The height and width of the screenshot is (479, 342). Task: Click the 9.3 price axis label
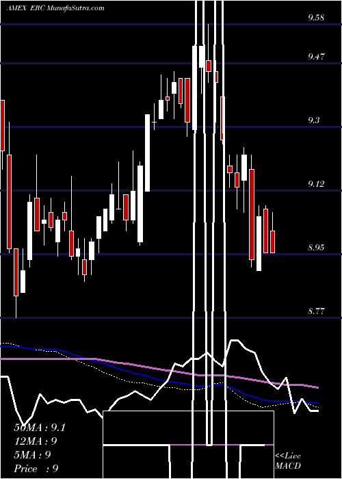pyautogui.click(x=314, y=120)
